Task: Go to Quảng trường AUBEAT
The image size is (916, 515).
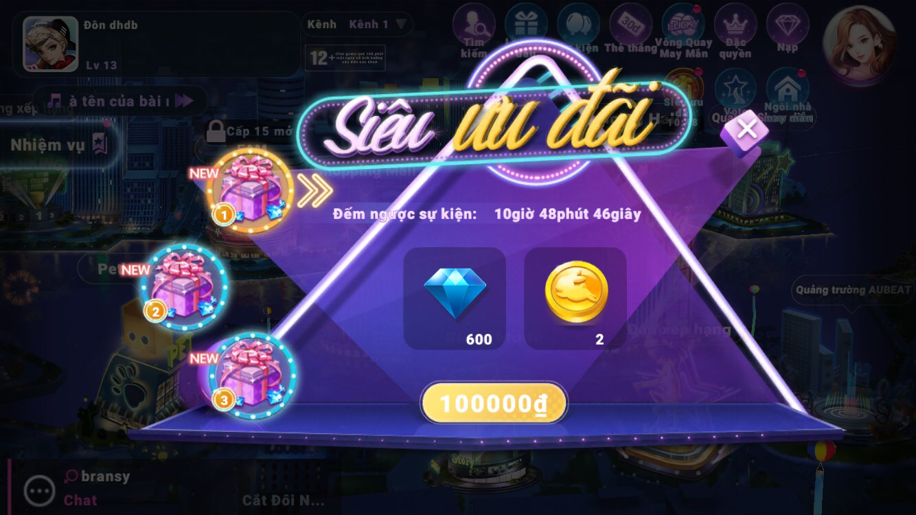Action: click(853, 290)
